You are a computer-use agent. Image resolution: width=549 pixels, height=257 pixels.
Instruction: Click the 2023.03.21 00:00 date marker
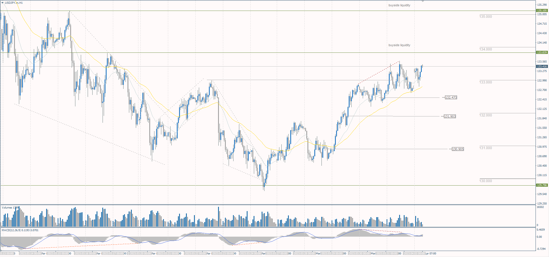[168, 254]
